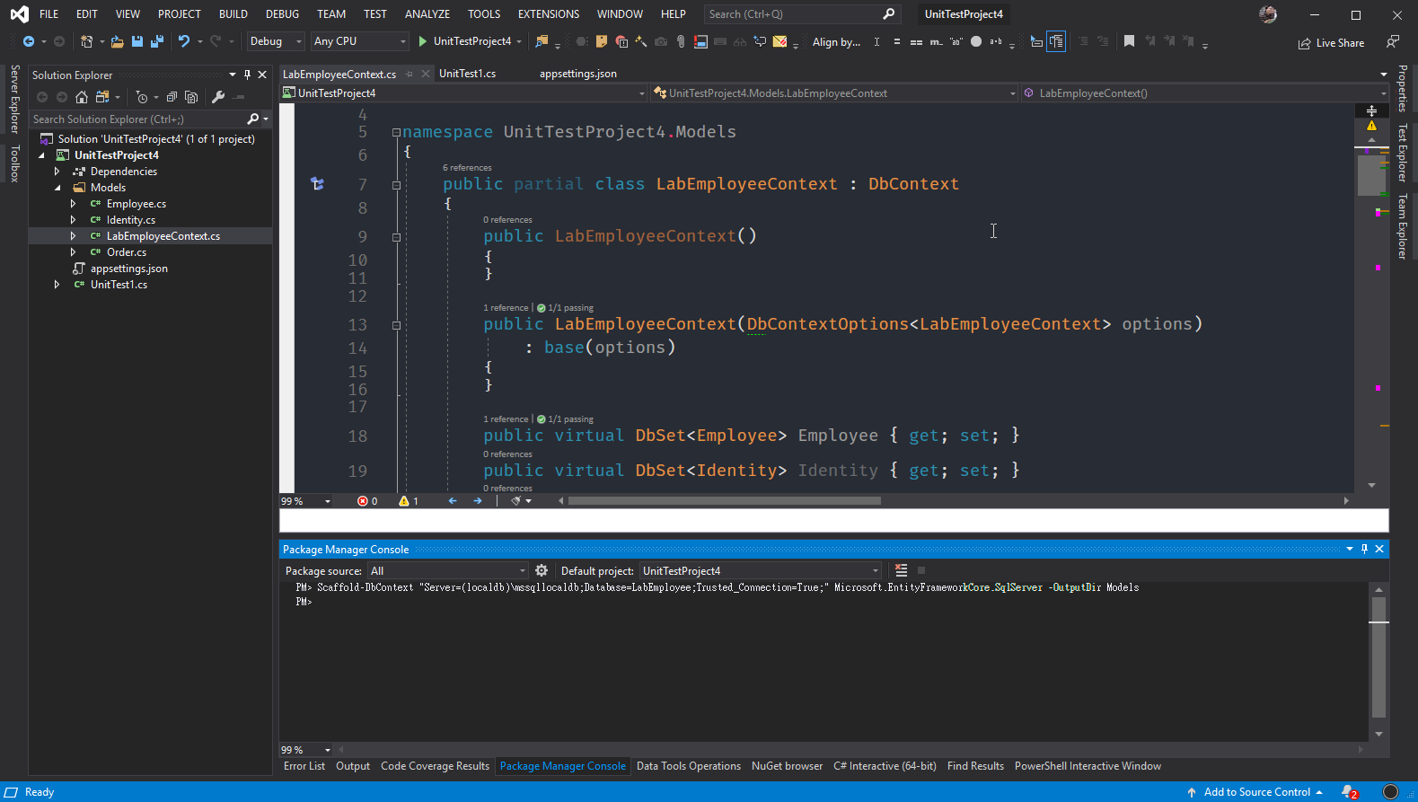The image size is (1418, 802).
Task: Toggle the highlighted indent guide toolbar button
Action: [1056, 41]
